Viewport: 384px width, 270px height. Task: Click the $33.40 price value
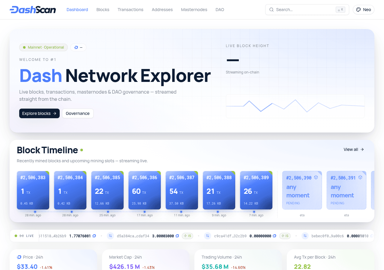27,267
